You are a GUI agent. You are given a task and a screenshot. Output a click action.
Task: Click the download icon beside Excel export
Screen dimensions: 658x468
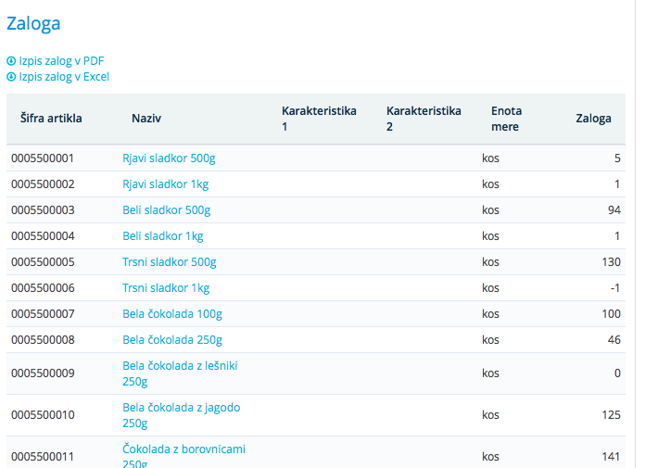11,77
